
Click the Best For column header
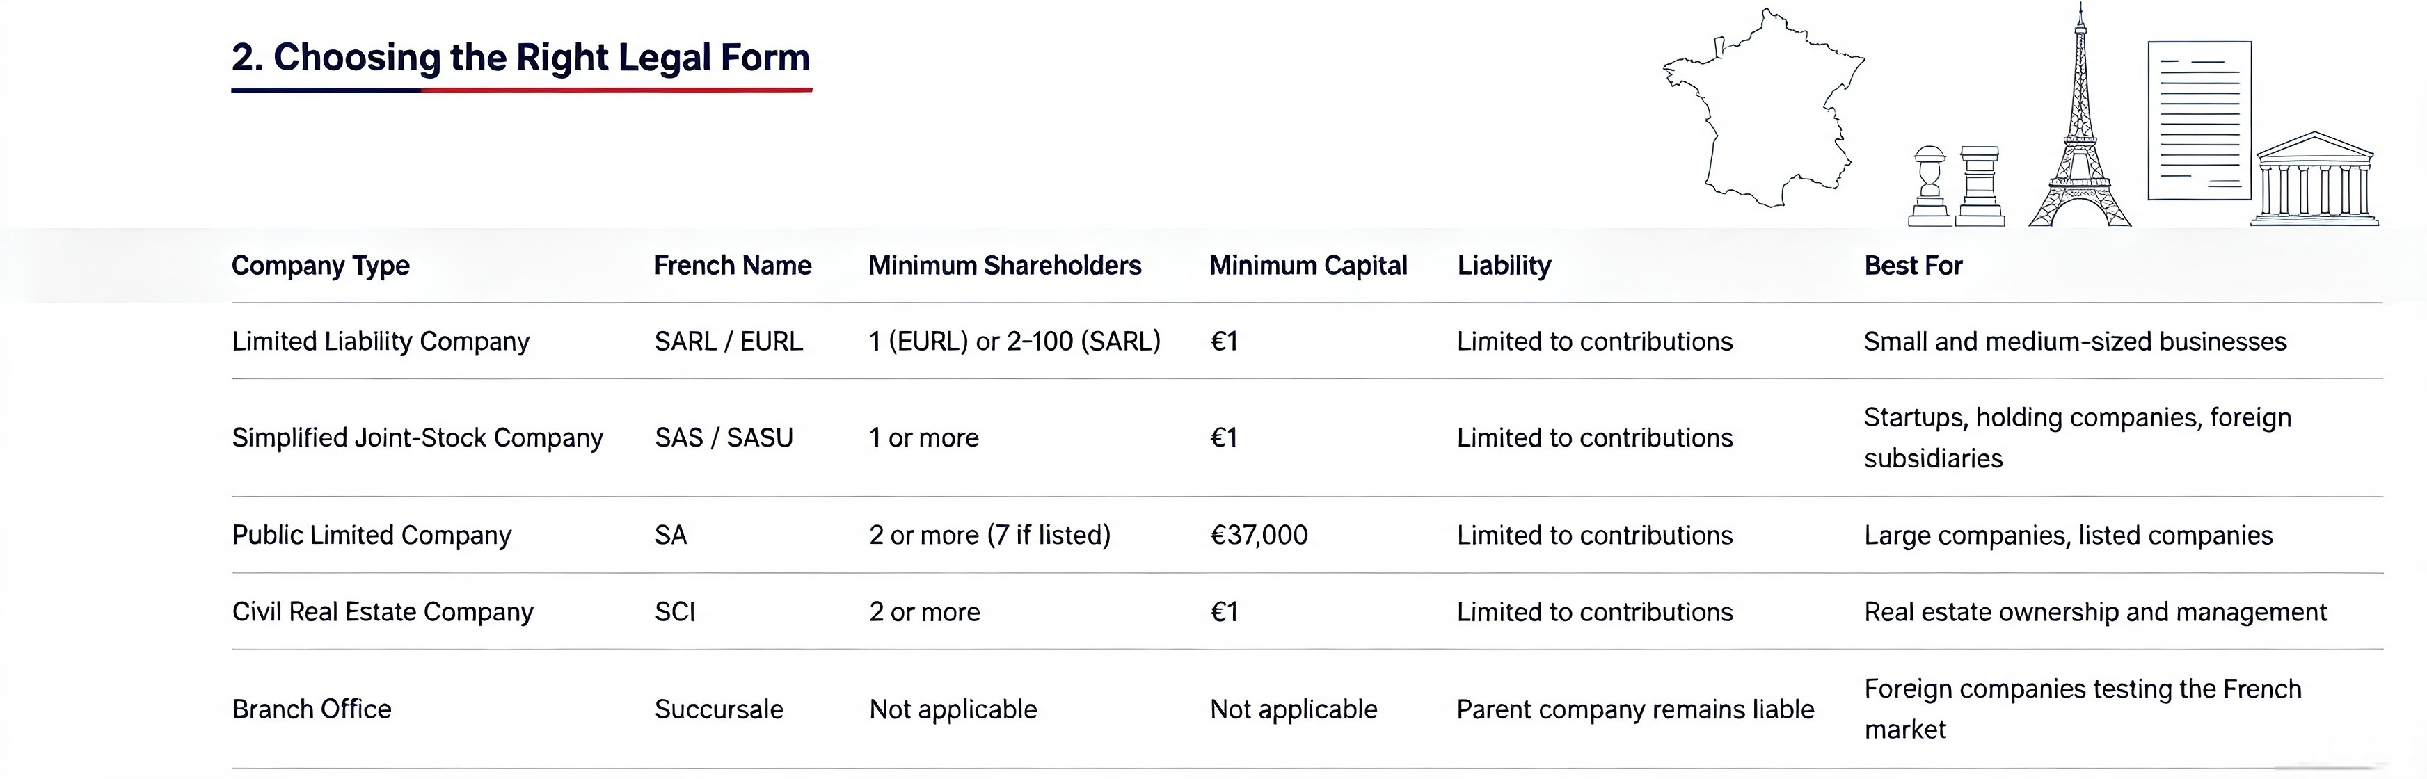(1913, 266)
